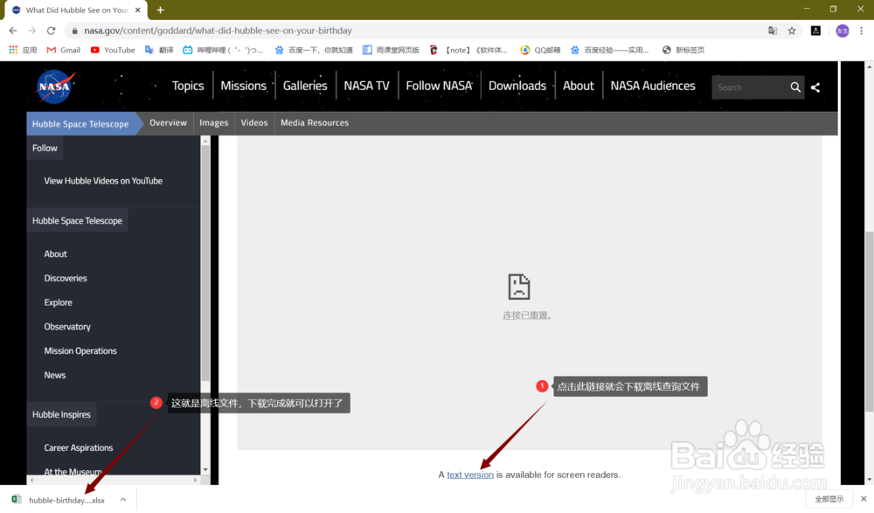Select the Hubble Space Telescope tab
The width and height of the screenshot is (874, 513).
[x=80, y=124]
